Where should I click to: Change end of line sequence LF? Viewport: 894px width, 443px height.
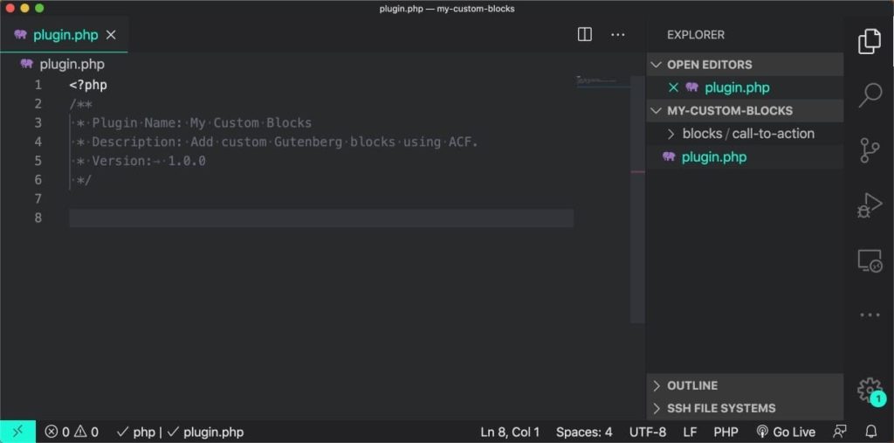coord(690,433)
